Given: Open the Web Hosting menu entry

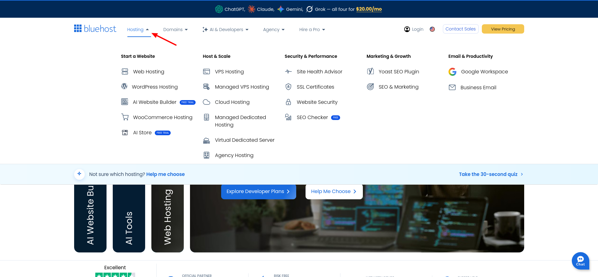Looking at the screenshot, I should tap(149, 72).
